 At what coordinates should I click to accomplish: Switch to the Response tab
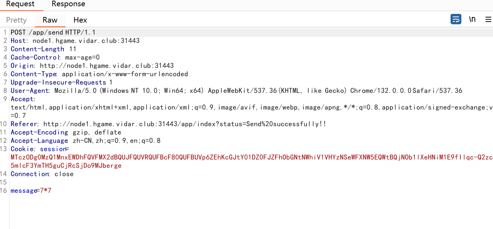tap(68, 4)
